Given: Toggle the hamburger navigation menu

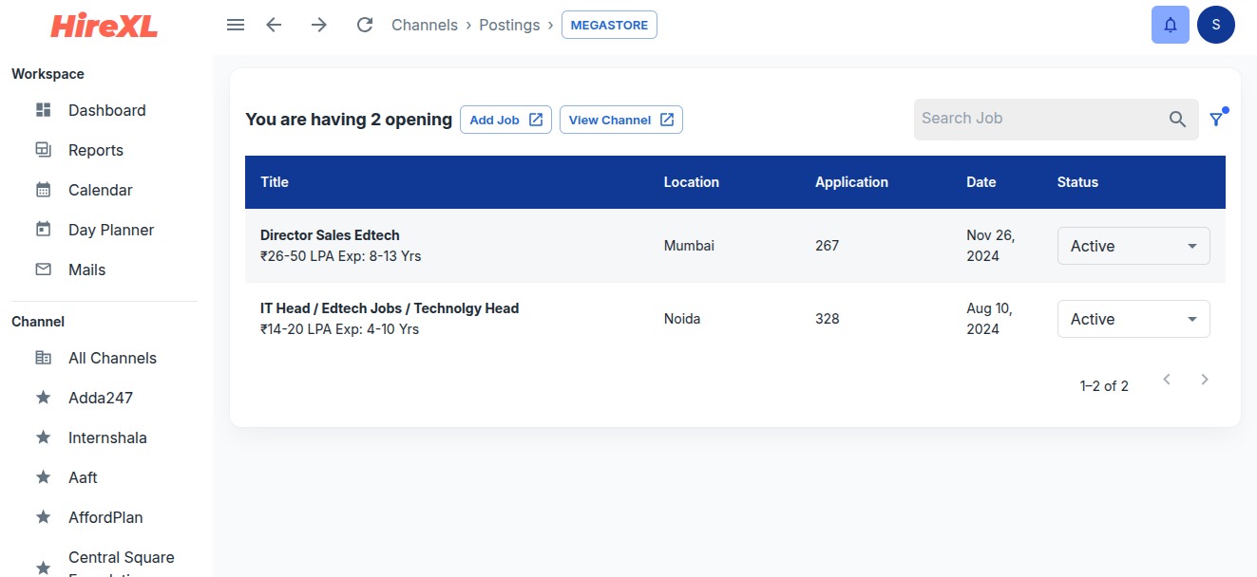Looking at the screenshot, I should (236, 25).
